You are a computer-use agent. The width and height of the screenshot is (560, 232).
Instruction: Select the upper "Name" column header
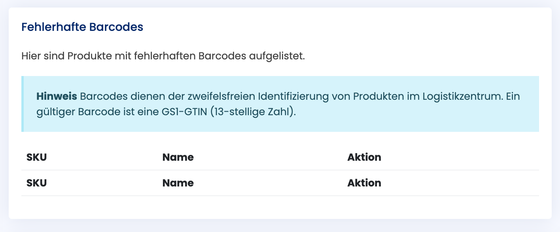point(178,157)
